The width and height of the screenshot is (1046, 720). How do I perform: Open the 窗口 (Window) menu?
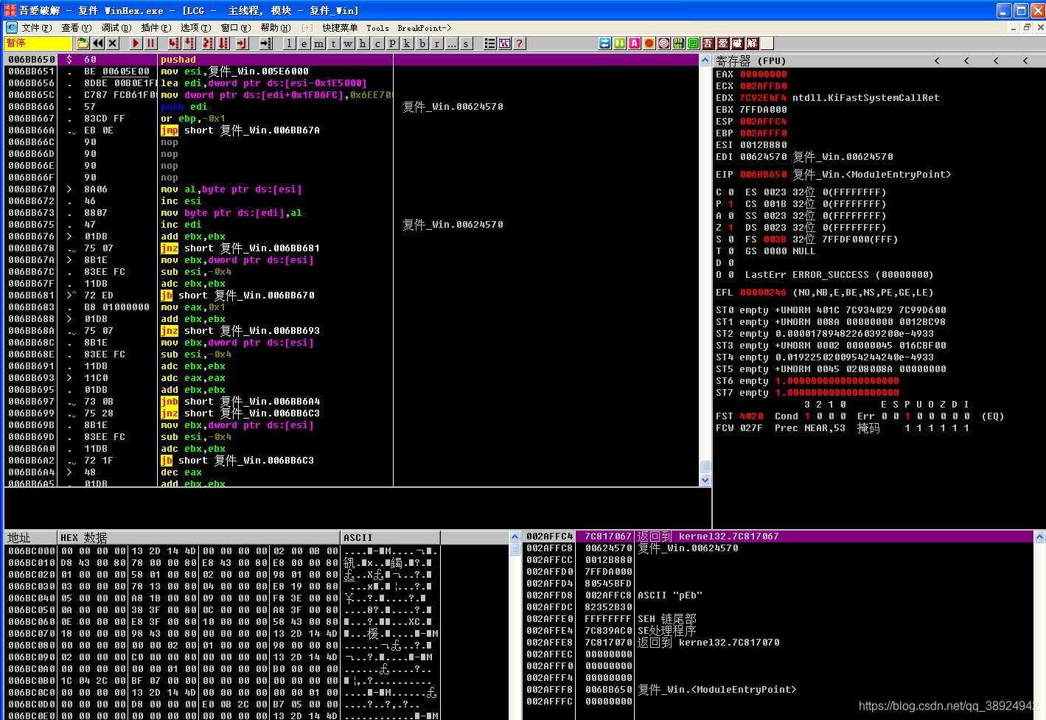click(236, 28)
